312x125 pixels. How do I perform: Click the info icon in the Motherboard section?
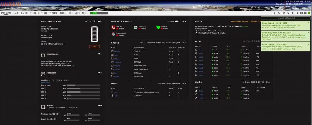99,54
